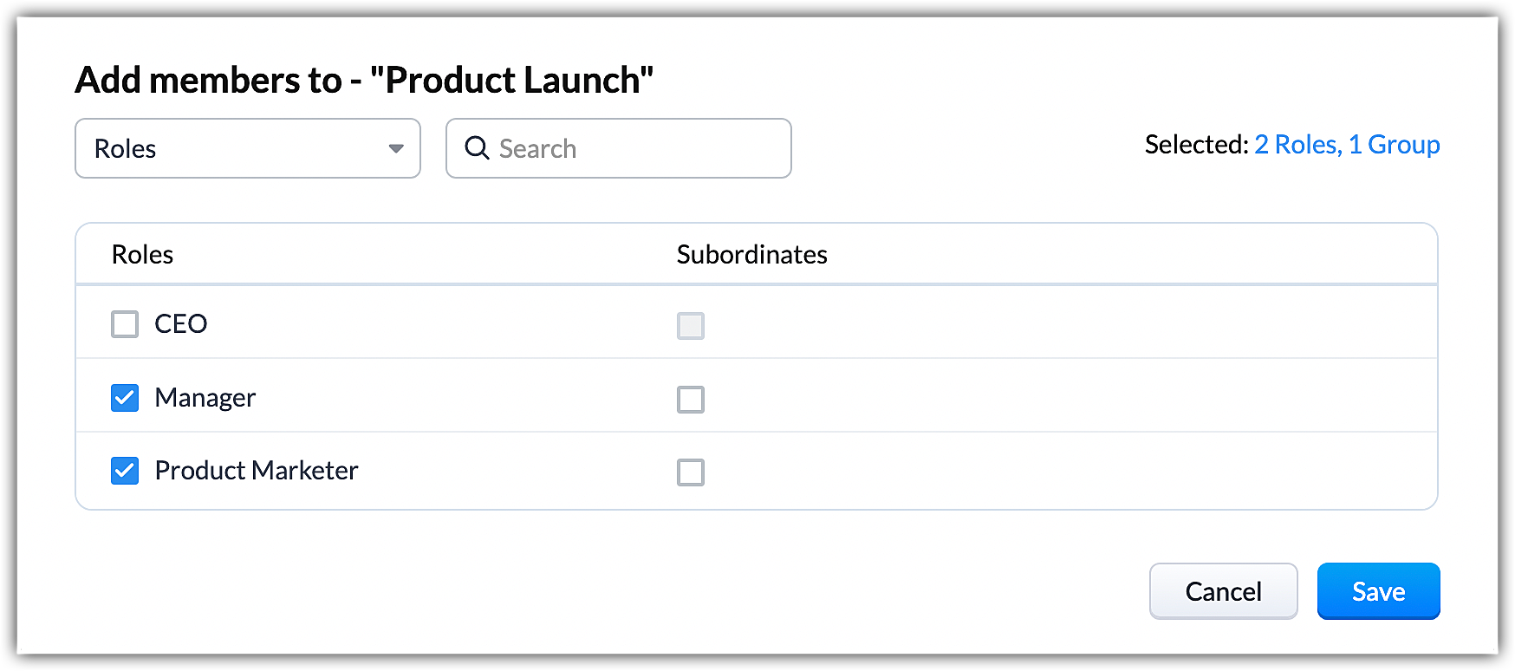Open the selected 2 Roles, 1 Group link
The image size is (1515, 671).
coord(1347,144)
